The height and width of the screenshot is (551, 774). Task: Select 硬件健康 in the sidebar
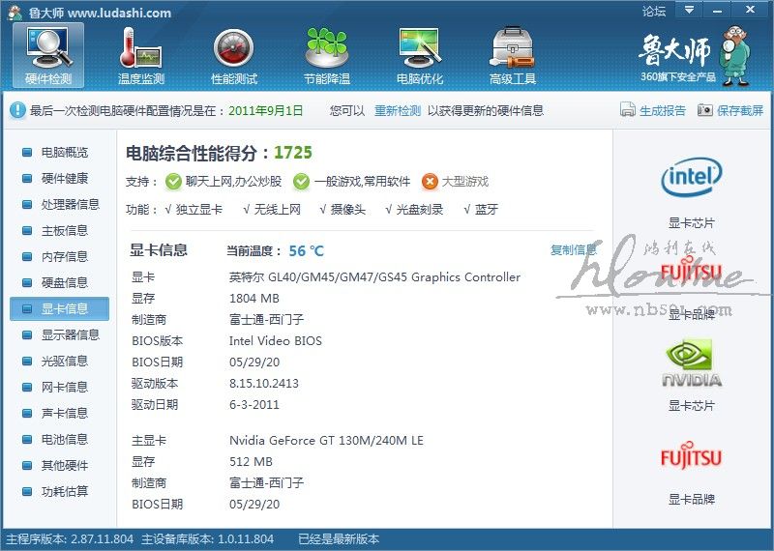65,178
